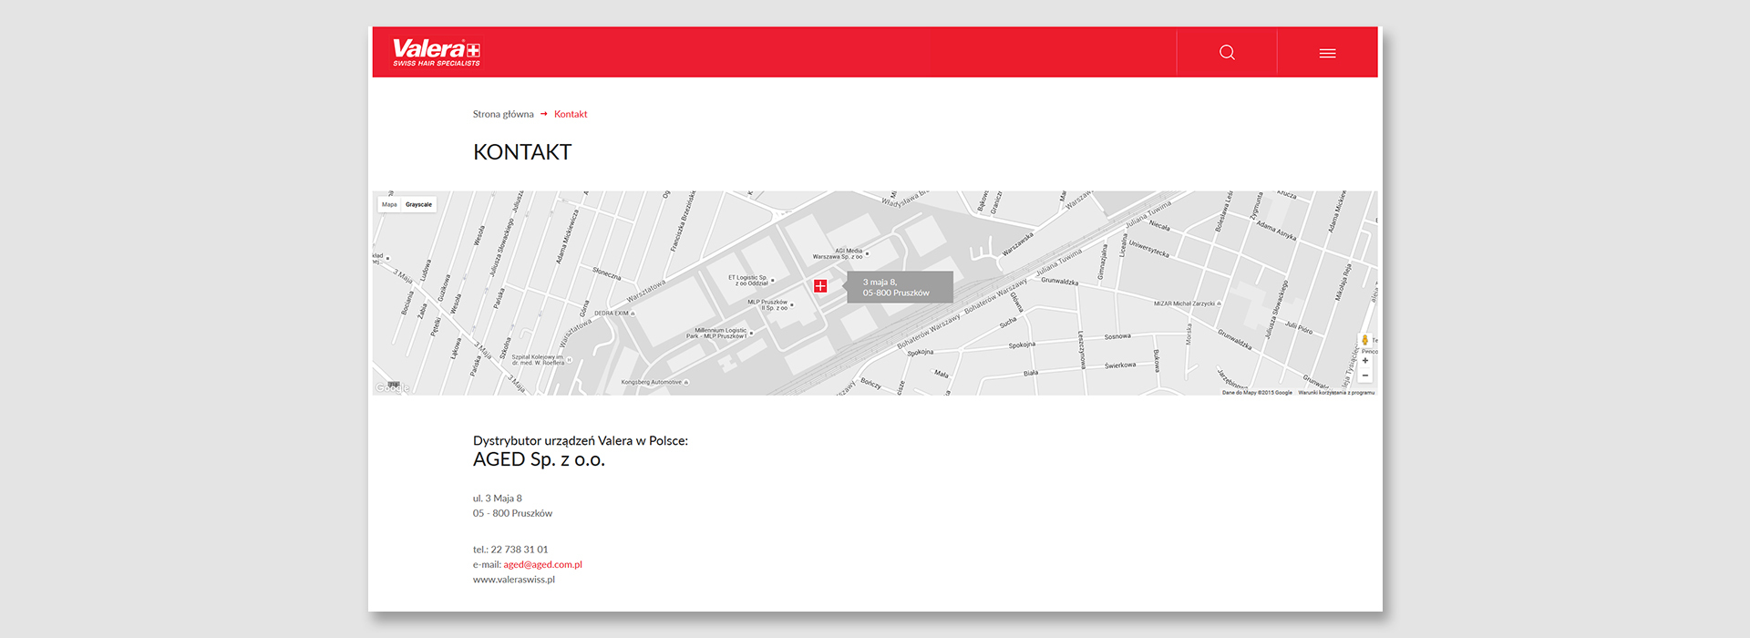The image size is (1750, 638).
Task: Switch the map to Grayscale style
Action: (418, 204)
